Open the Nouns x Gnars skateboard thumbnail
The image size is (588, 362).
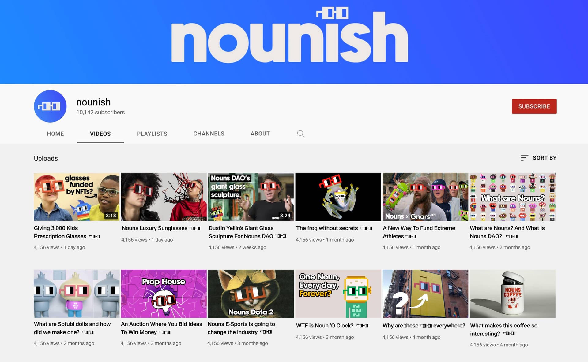(x=425, y=197)
